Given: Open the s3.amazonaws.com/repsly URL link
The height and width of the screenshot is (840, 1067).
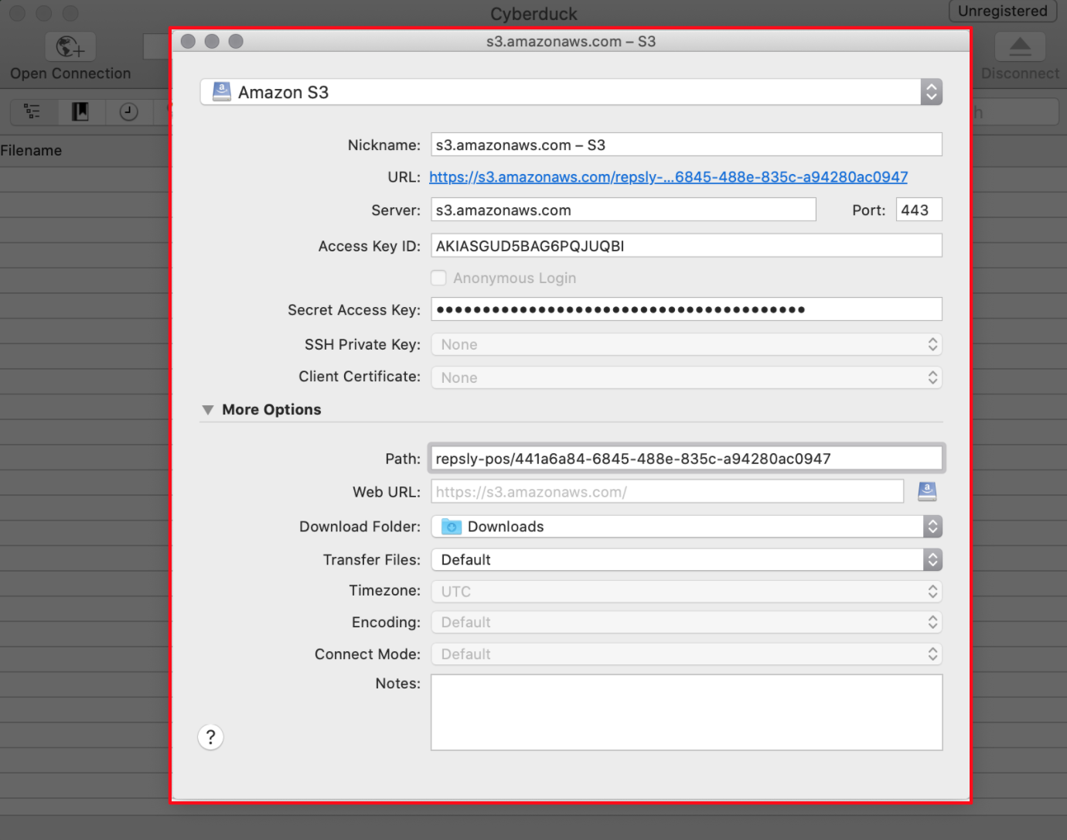Looking at the screenshot, I should tap(668, 177).
